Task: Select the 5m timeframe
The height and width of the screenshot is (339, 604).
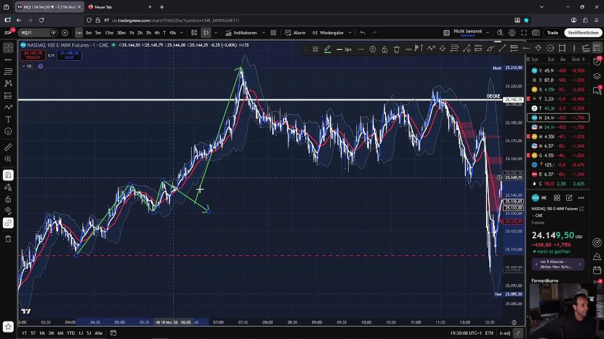Action: click(98, 32)
